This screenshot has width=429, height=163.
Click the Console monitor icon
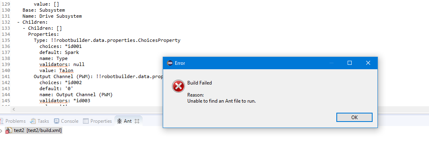[57, 121]
